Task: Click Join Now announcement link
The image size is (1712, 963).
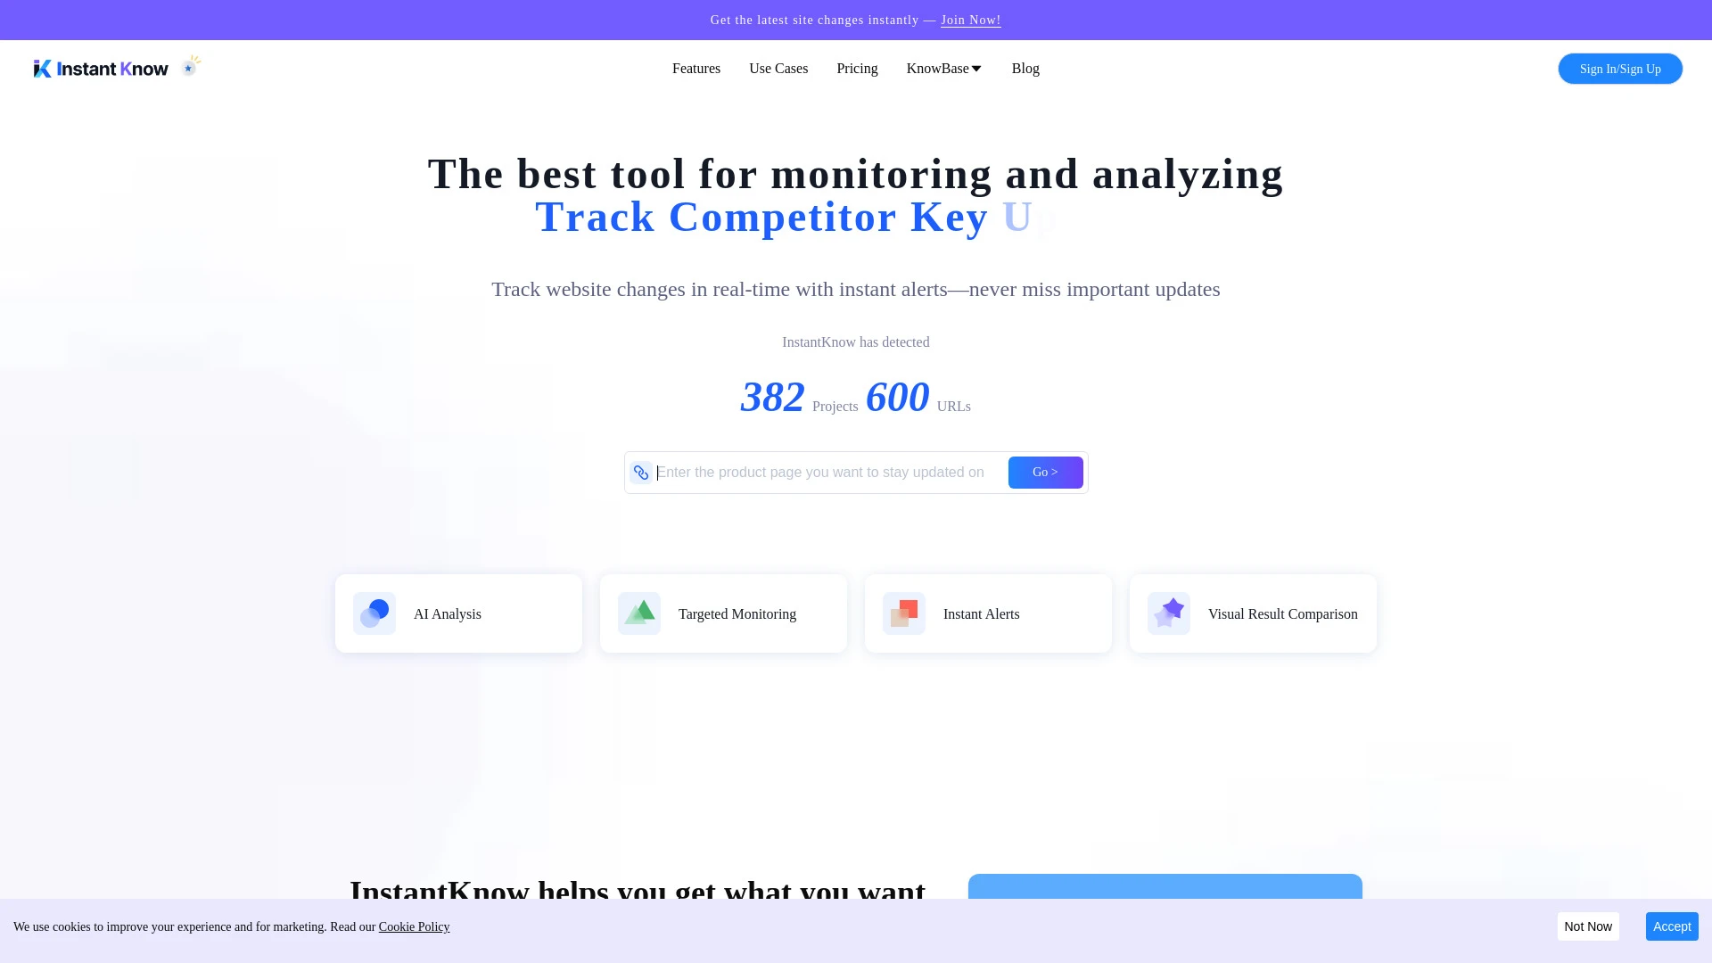Action: [971, 20]
